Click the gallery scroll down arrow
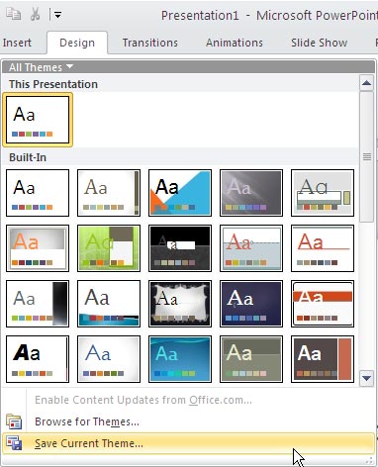 pyautogui.click(x=366, y=378)
